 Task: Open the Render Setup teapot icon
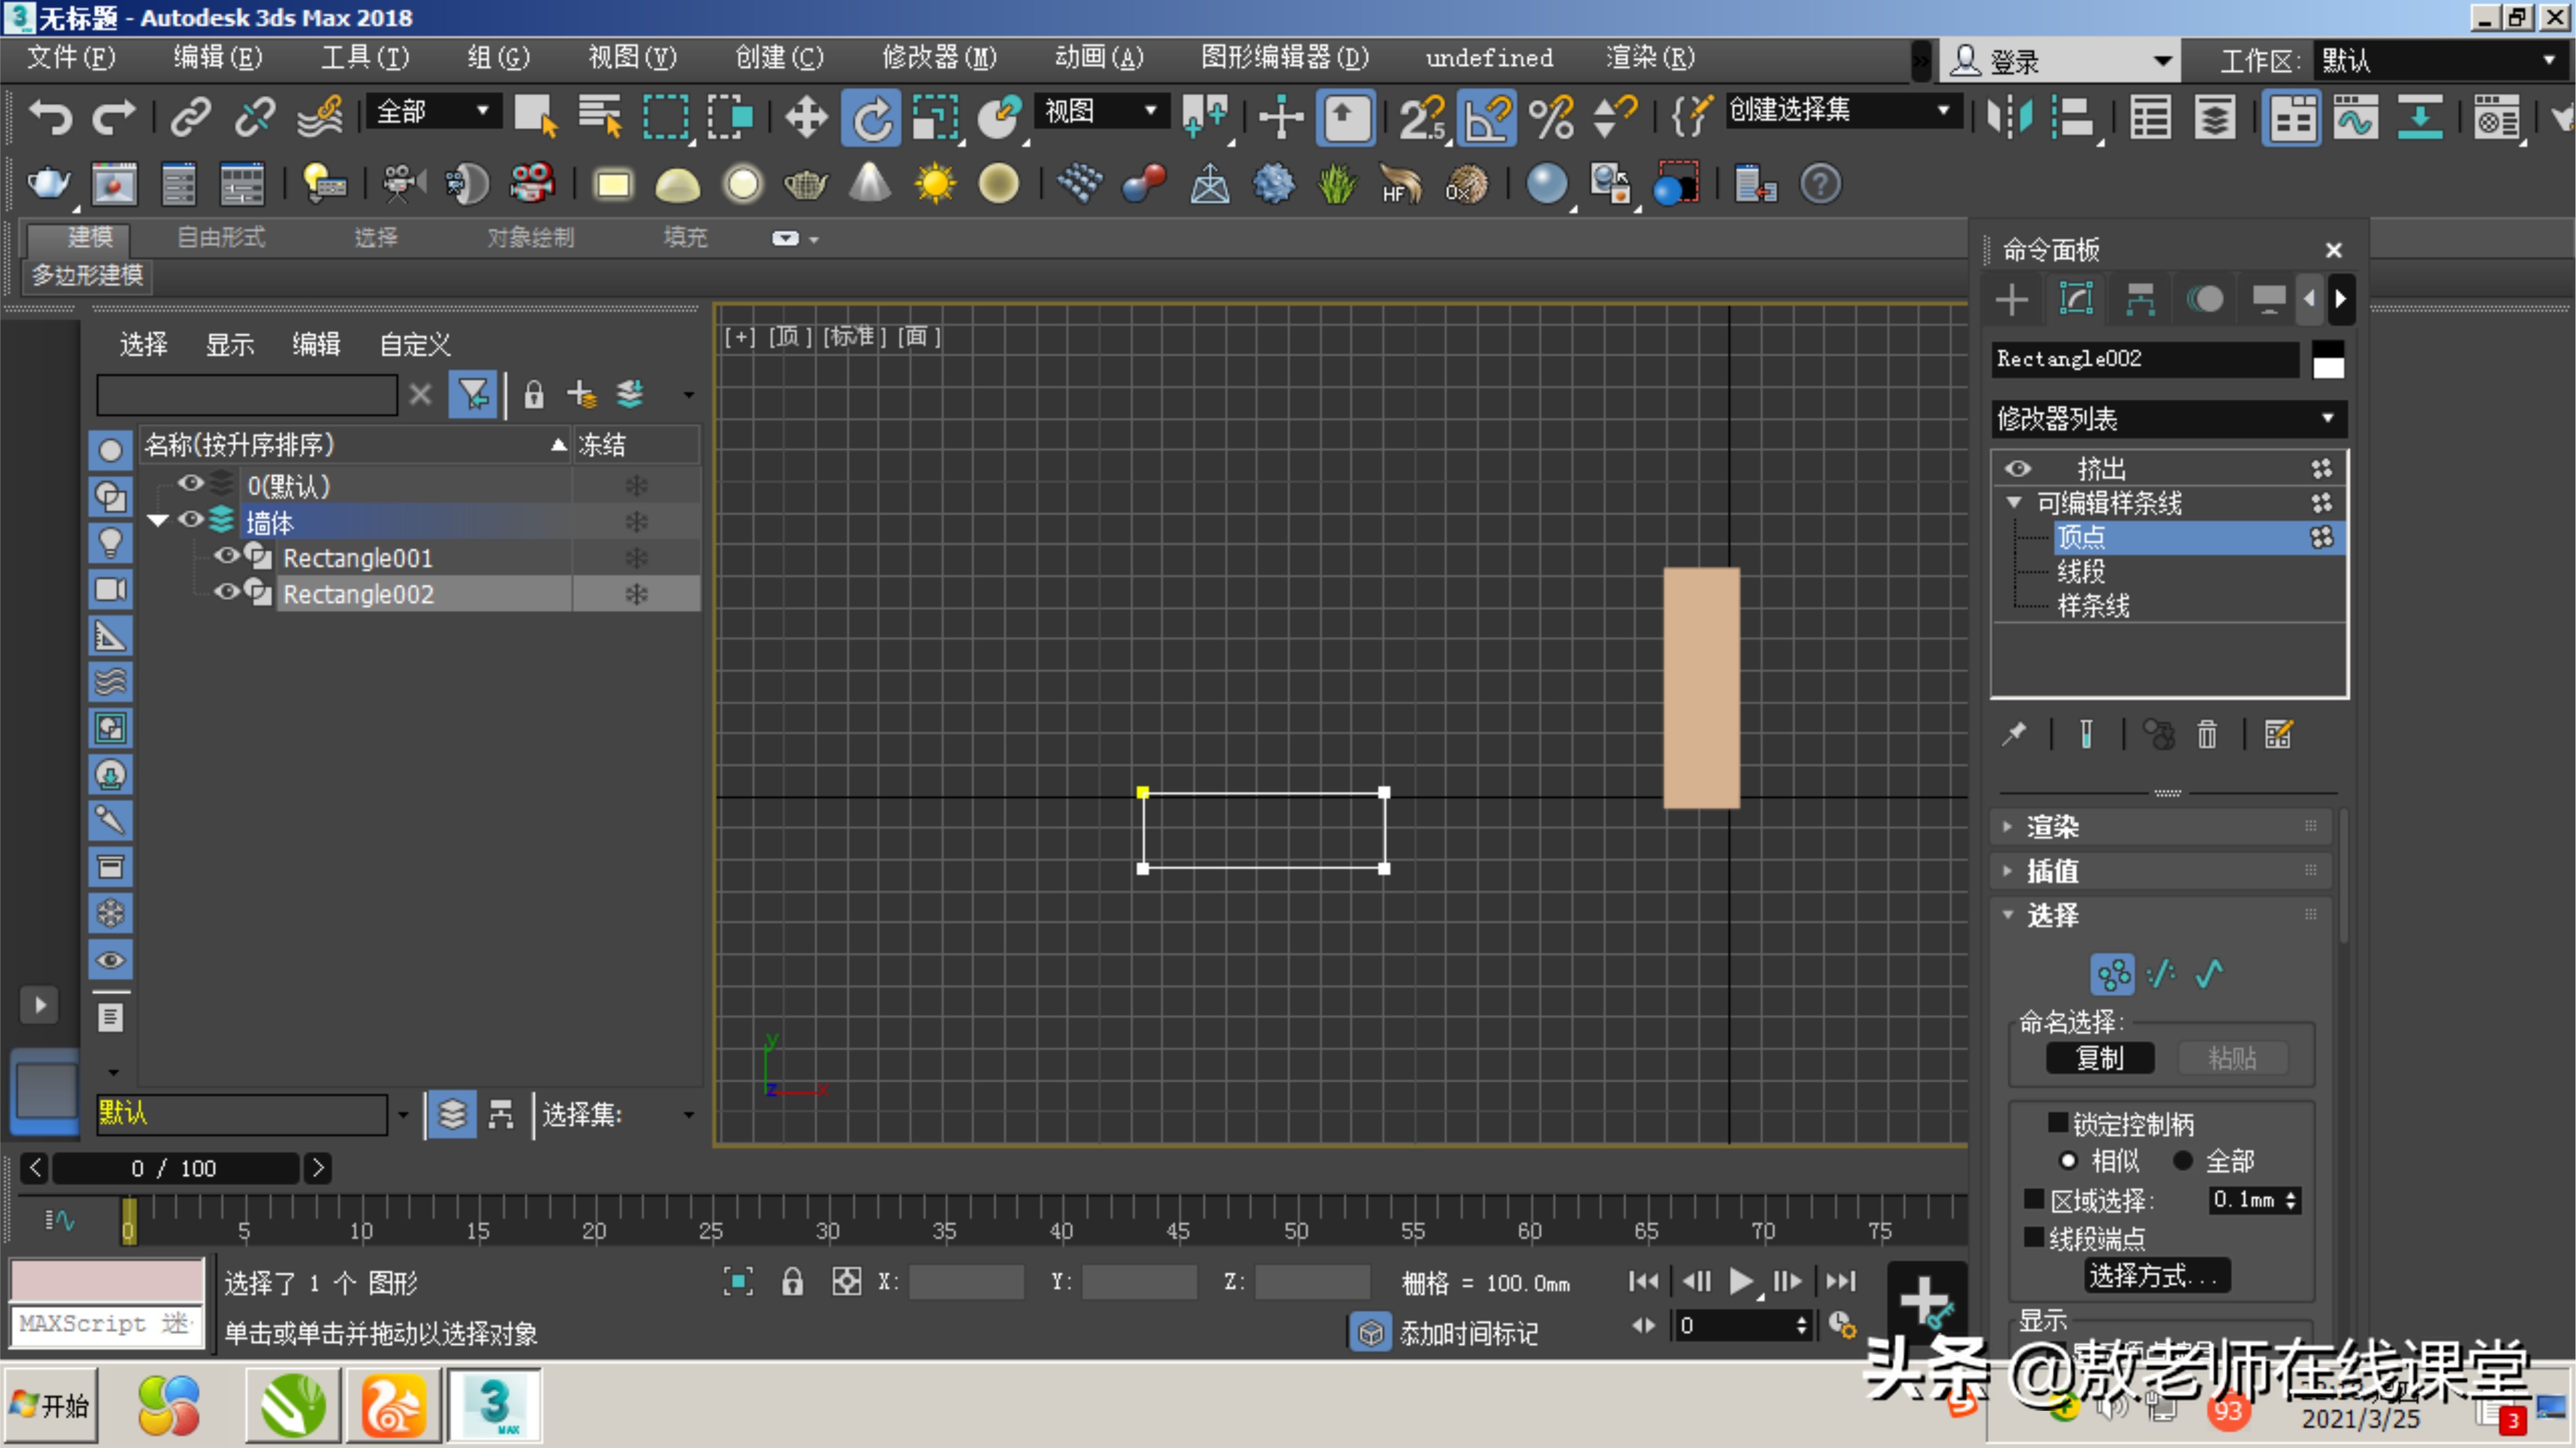pos(48,184)
